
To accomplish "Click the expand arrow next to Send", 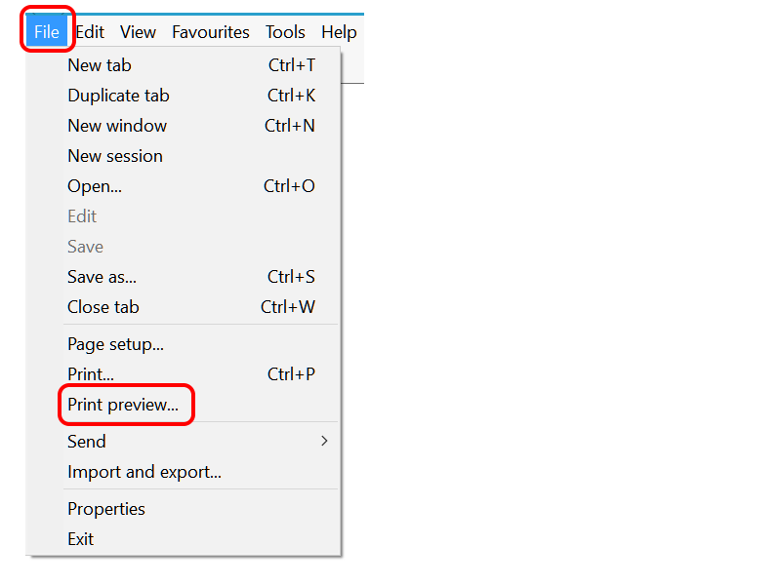I will click(x=324, y=441).
